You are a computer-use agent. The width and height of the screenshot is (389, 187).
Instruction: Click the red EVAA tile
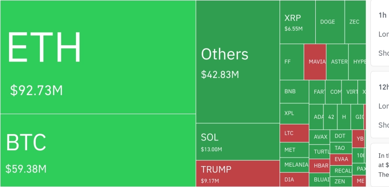pyautogui.click(x=341, y=159)
